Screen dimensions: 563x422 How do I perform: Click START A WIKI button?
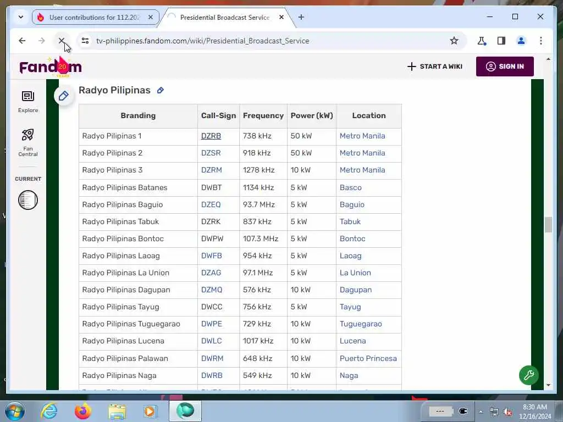pyautogui.click(x=435, y=66)
